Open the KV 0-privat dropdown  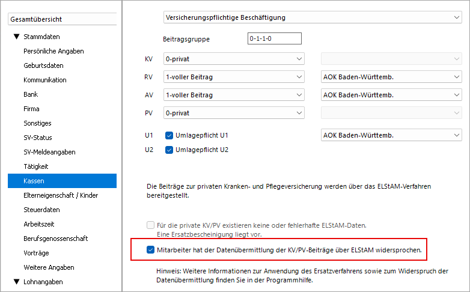tap(234, 59)
